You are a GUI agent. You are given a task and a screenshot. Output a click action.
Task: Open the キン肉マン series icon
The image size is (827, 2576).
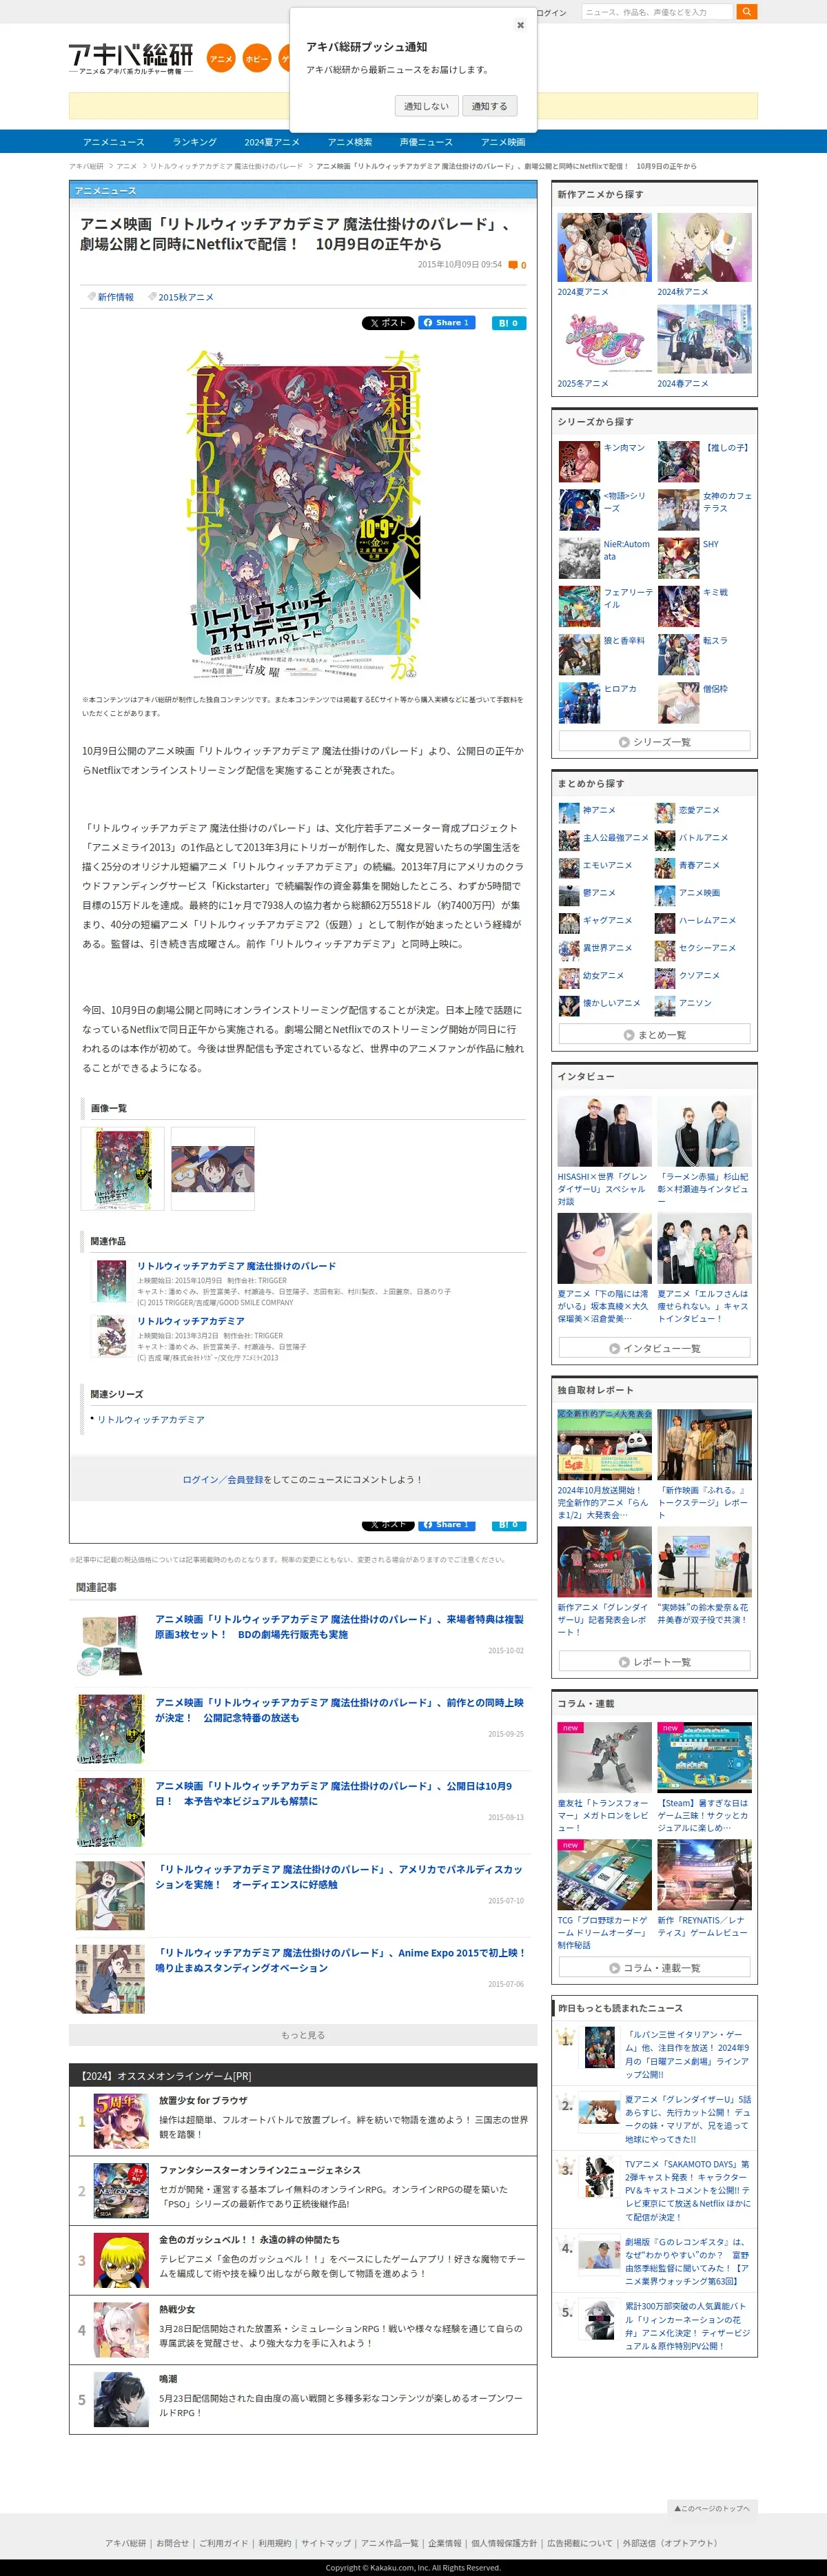pos(579,462)
